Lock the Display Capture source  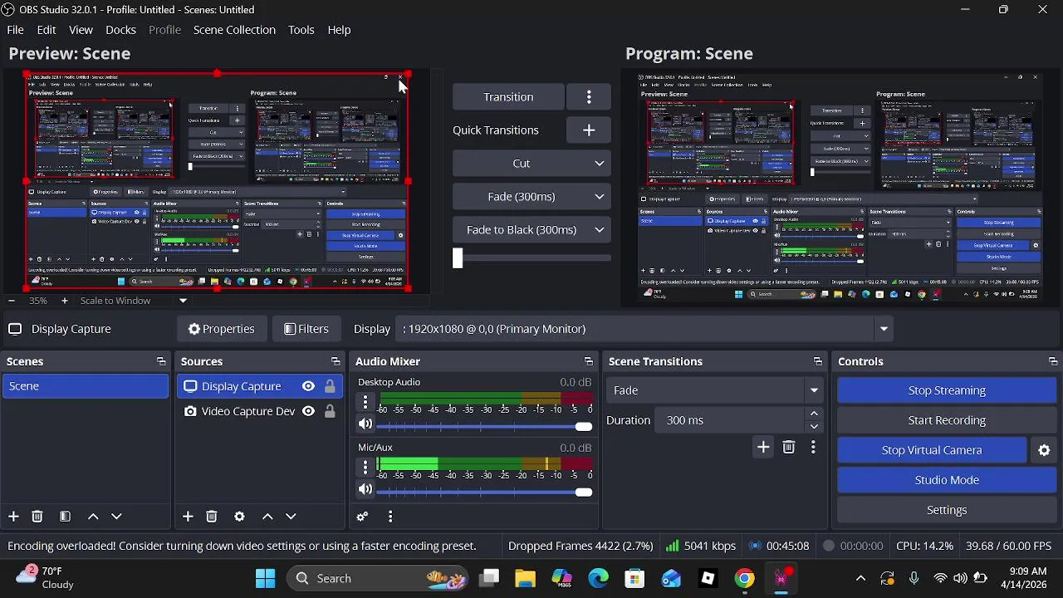point(330,386)
